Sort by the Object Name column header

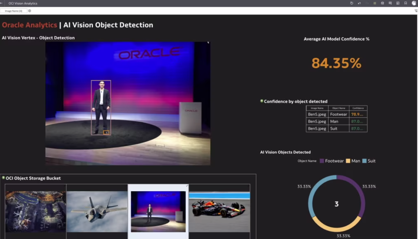pyautogui.click(x=339, y=108)
